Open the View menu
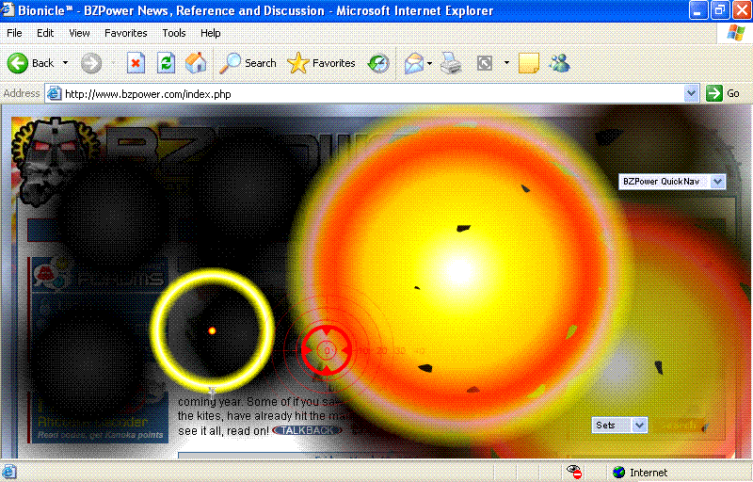Screen dimensions: 753x482 tap(79, 33)
